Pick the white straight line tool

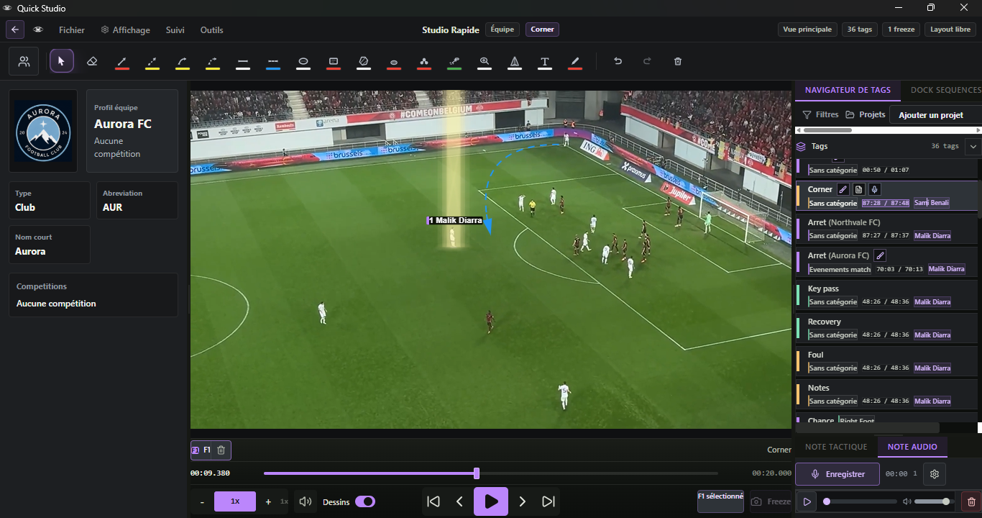click(243, 61)
